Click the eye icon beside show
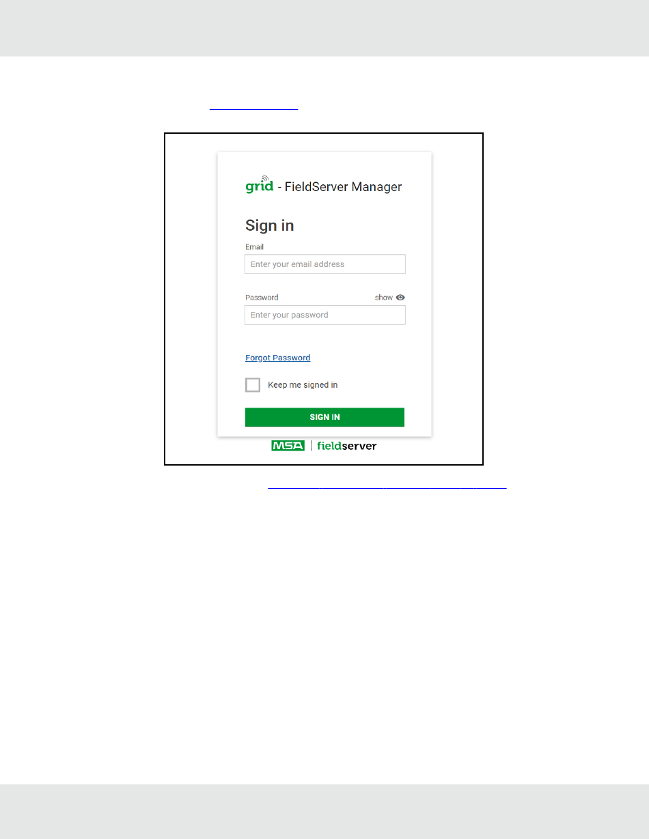649x839 pixels. pyautogui.click(x=400, y=298)
